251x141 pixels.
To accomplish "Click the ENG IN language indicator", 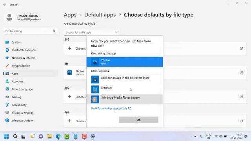I will [x=208, y=136].
